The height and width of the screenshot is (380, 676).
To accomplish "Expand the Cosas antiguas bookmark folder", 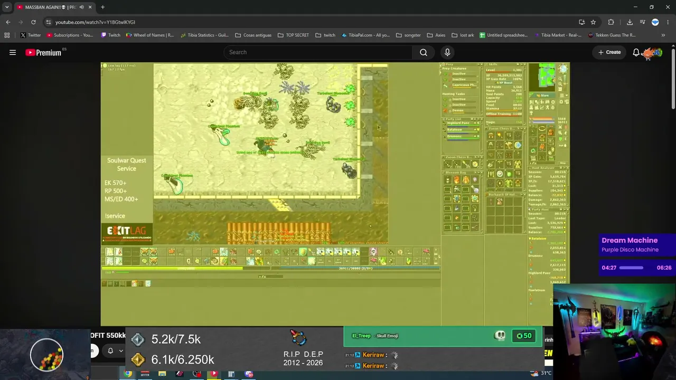I will click(x=253, y=35).
